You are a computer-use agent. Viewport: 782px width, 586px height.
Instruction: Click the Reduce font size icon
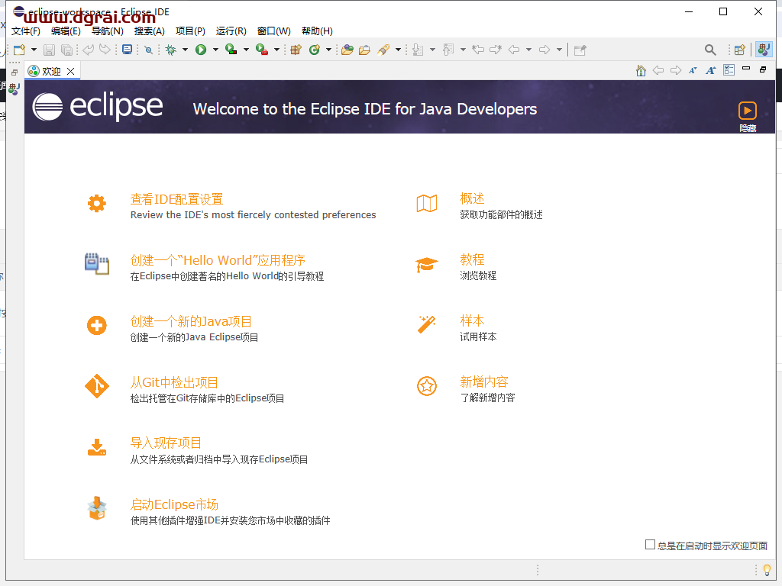coord(693,70)
